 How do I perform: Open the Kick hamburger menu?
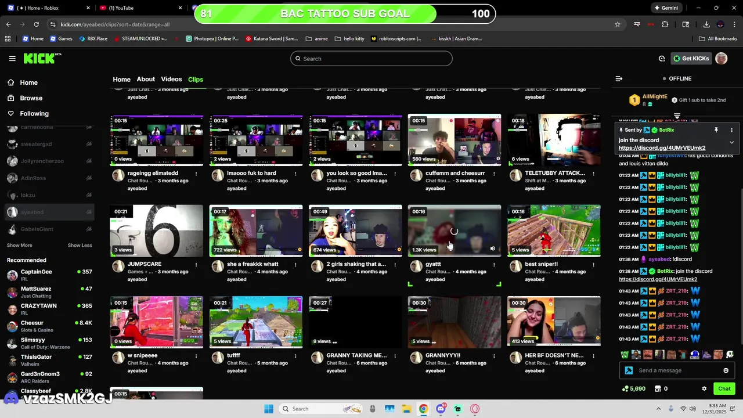(12, 59)
